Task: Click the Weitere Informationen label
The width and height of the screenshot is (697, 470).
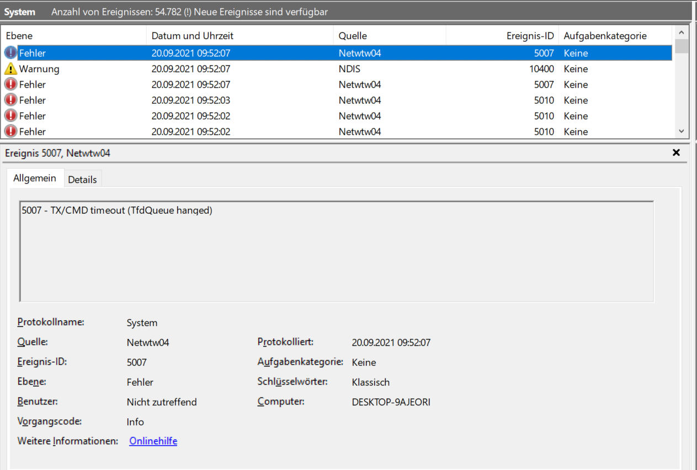Action: 68,441
